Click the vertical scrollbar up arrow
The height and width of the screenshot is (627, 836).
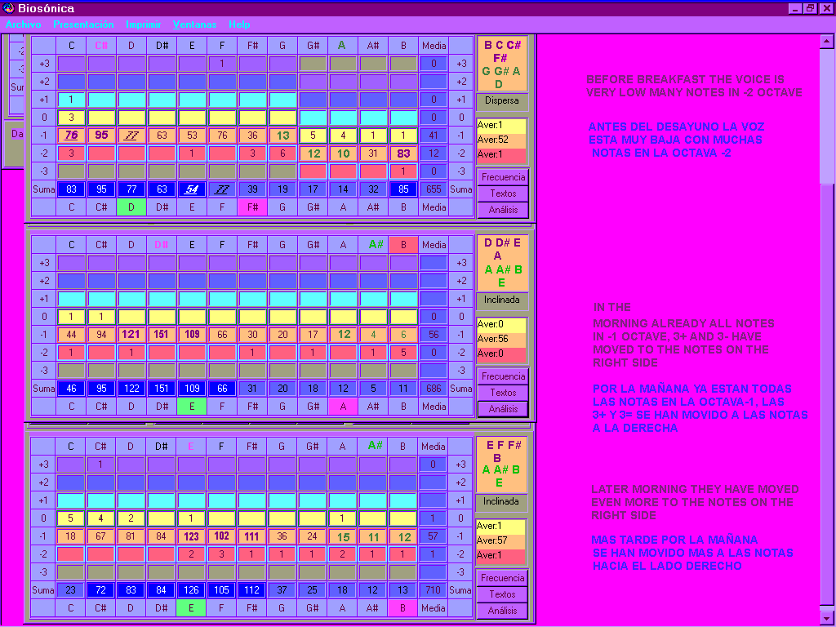(x=826, y=41)
